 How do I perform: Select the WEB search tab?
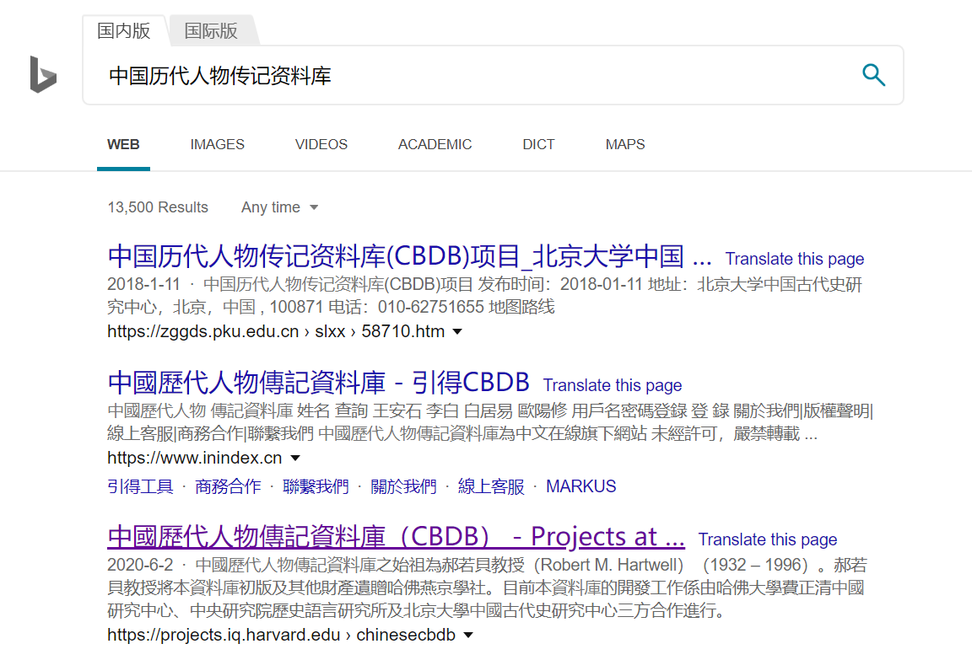coord(123,144)
